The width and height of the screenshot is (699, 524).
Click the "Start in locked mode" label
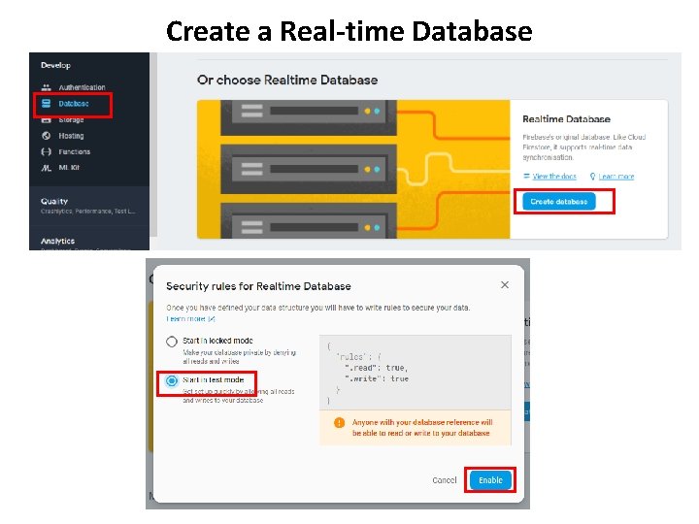tap(217, 341)
